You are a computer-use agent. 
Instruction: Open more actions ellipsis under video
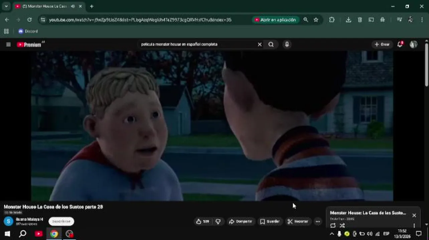point(318,221)
